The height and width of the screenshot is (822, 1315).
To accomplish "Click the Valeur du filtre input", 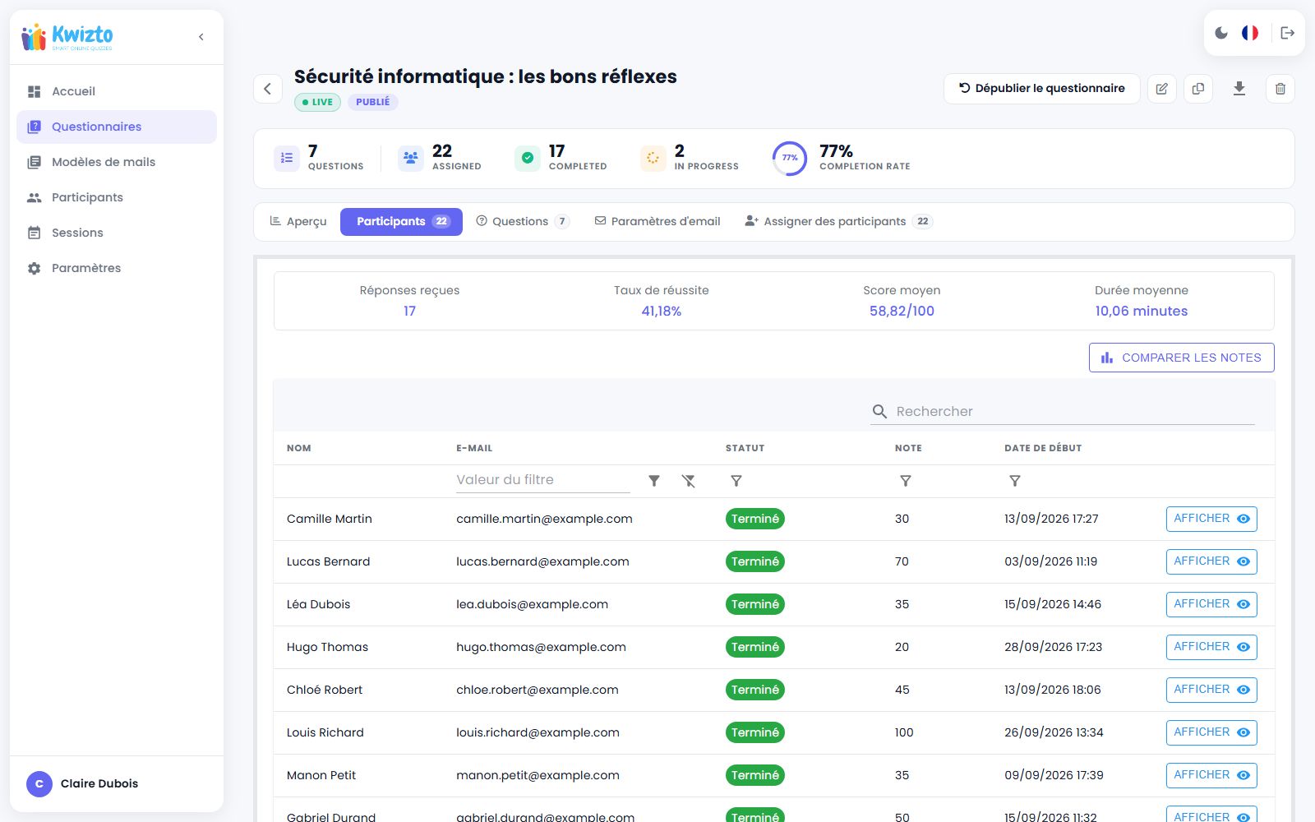I will click(543, 480).
